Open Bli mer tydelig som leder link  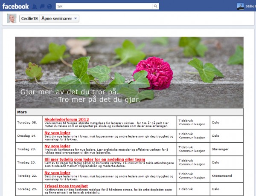(x=94, y=159)
